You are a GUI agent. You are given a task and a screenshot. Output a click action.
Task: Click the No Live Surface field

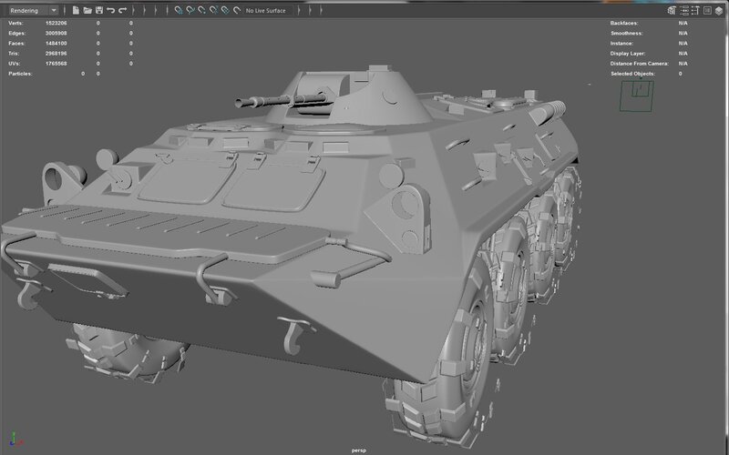(x=267, y=10)
